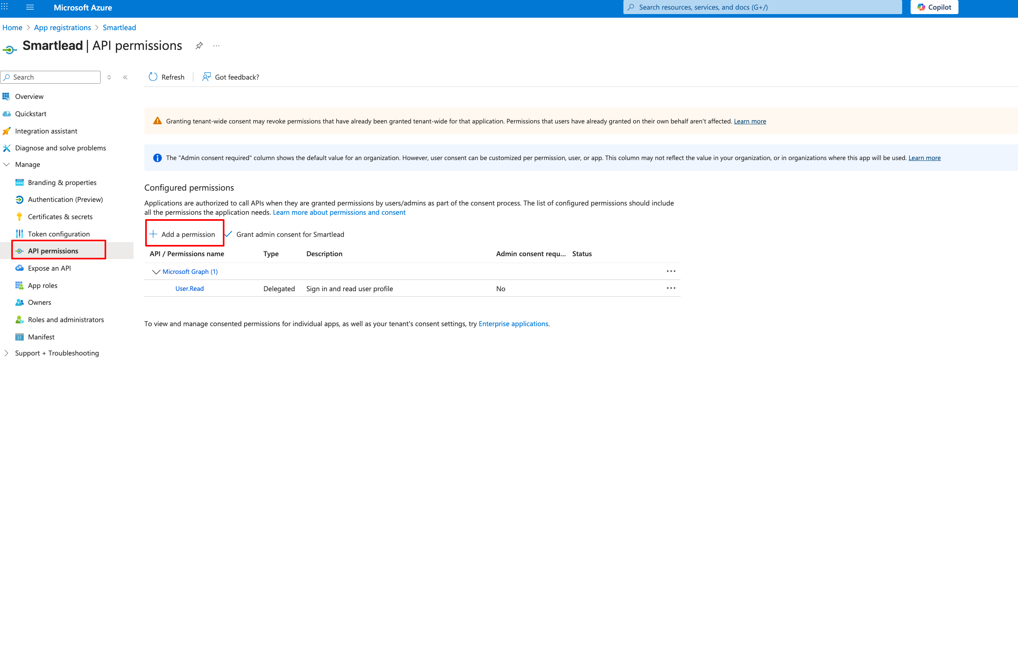Image resolution: width=1018 pixels, height=666 pixels.
Task: Click the sidebar Search box
Action: pyautogui.click(x=50, y=77)
